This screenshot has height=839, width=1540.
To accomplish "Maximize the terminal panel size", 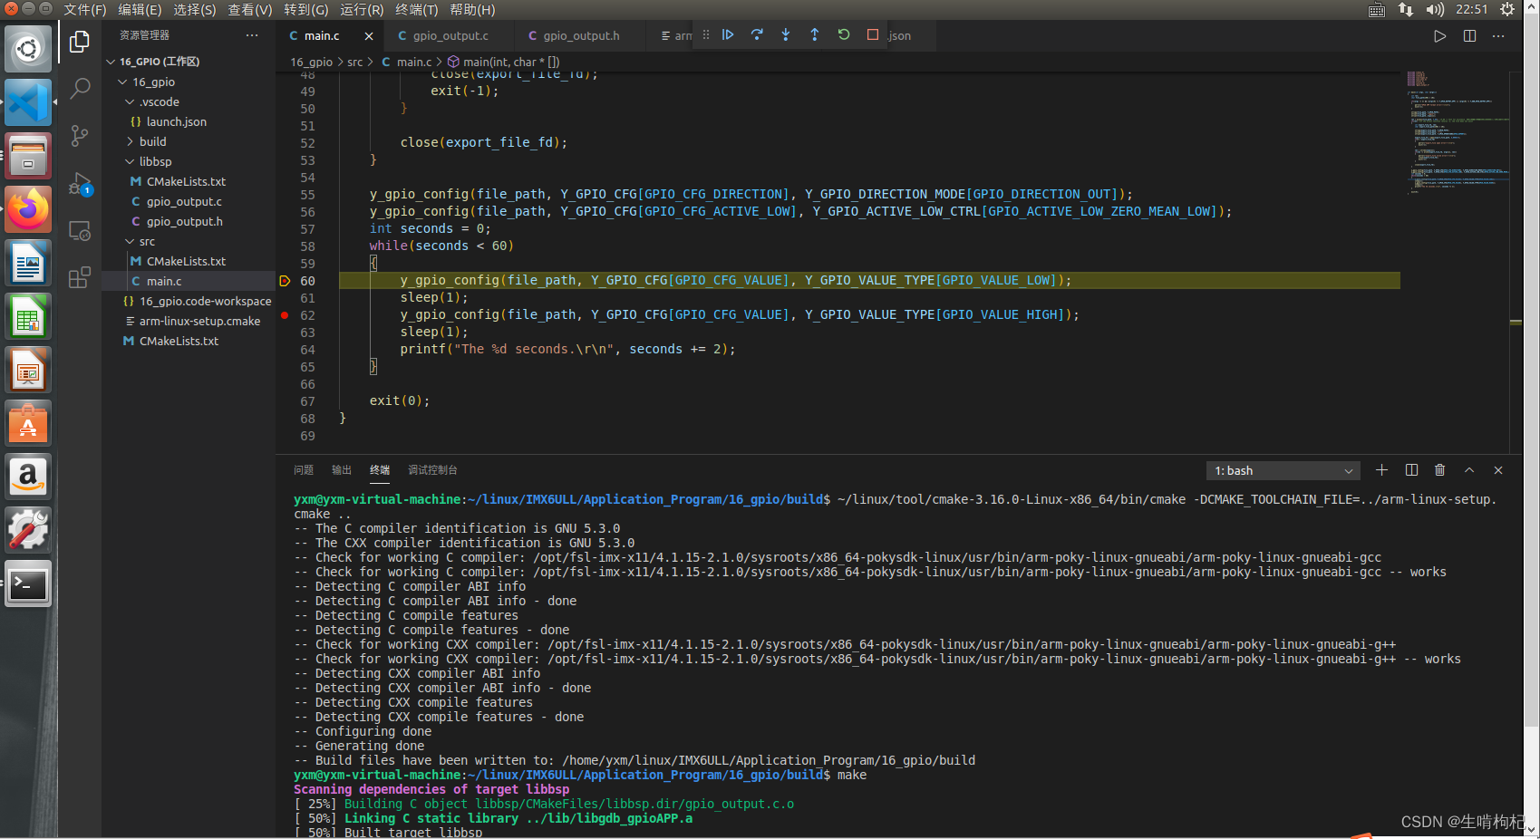I will (1469, 470).
